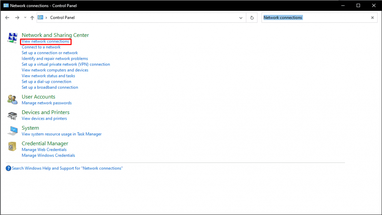Click the Back navigation arrow
The width and height of the screenshot is (382, 215).
pos(7,18)
